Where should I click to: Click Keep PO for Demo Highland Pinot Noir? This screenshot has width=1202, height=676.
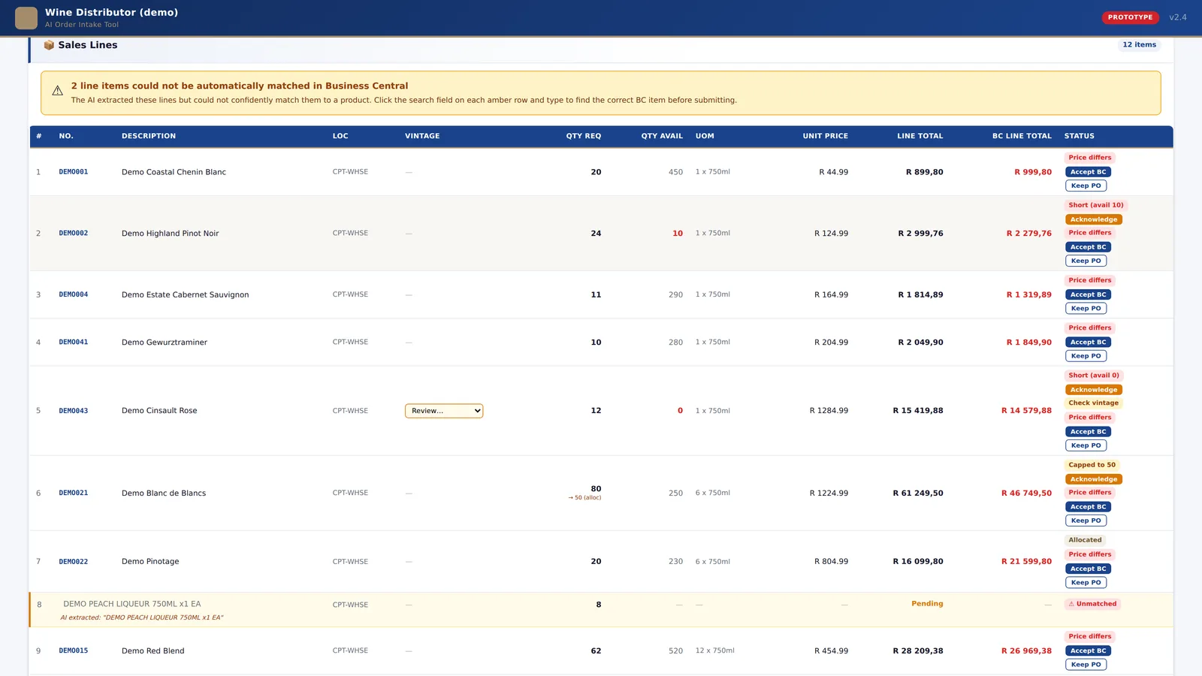(x=1086, y=261)
